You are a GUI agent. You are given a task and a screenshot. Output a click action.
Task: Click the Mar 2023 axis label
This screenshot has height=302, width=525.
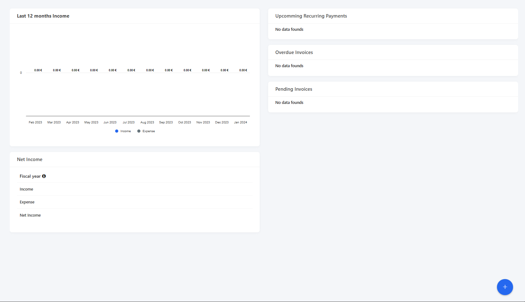54,122
